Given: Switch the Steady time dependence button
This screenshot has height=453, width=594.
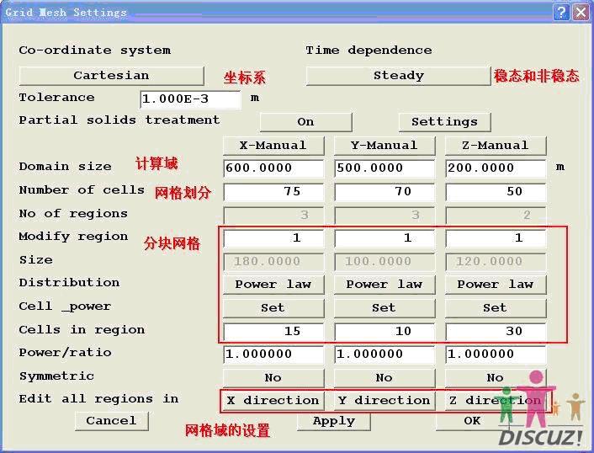Looking at the screenshot, I should pos(398,76).
